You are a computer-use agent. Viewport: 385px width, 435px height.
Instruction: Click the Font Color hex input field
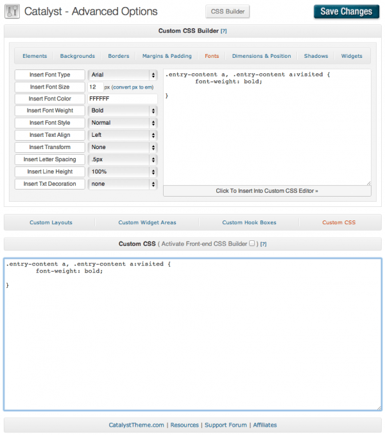coord(123,99)
